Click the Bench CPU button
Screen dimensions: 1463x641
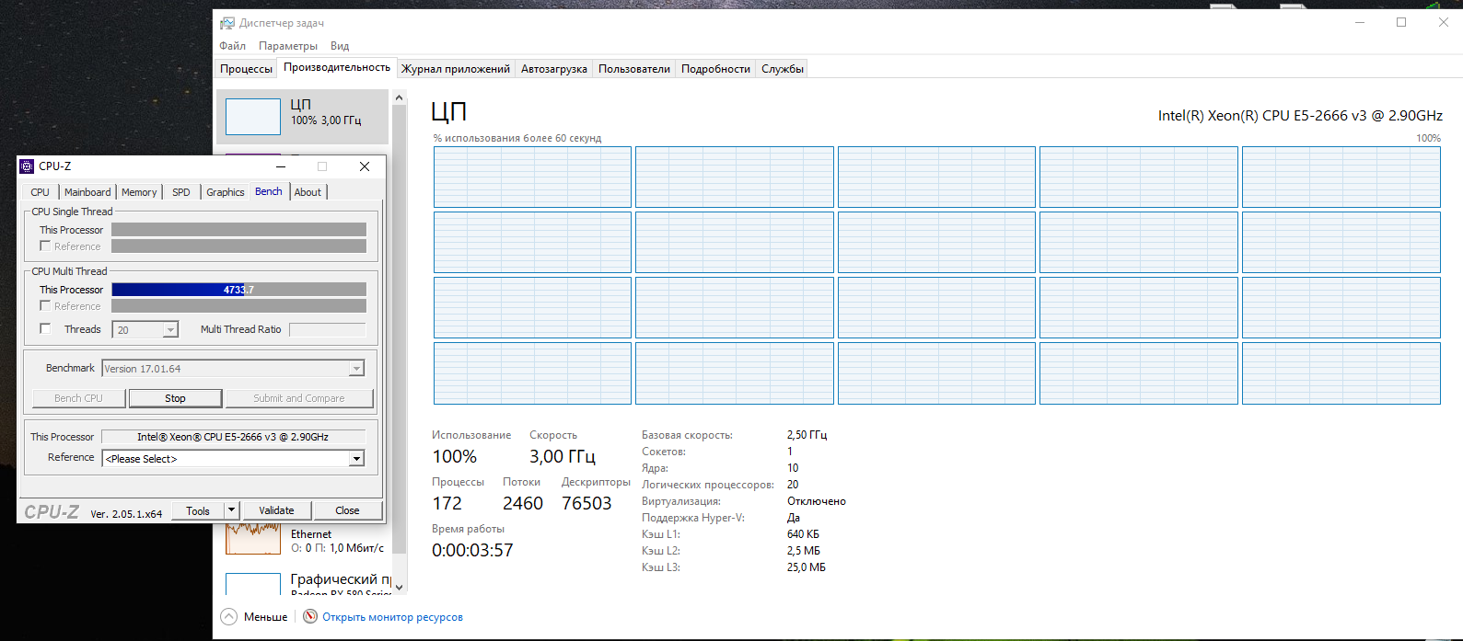[x=78, y=398]
